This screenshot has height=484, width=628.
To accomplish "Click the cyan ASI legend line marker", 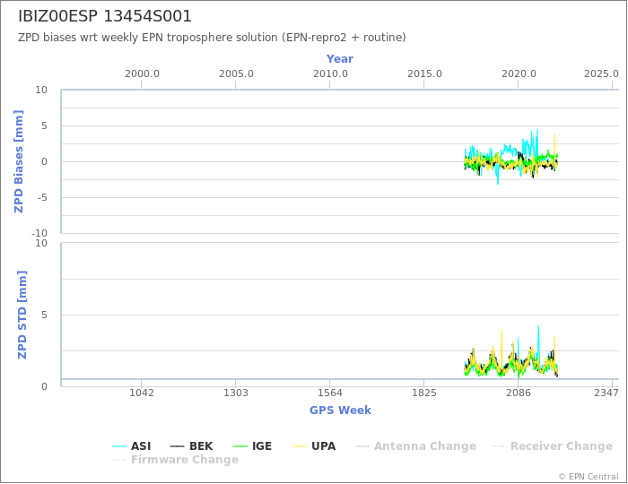I will [119, 446].
